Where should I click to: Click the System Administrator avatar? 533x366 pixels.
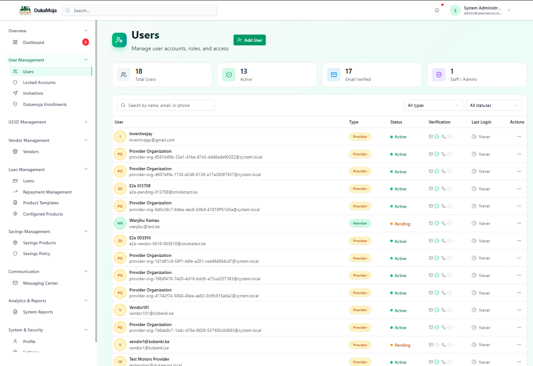(x=455, y=10)
